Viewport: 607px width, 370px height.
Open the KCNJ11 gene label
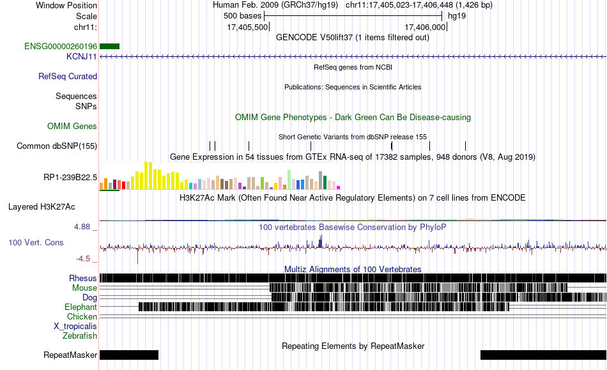point(81,56)
